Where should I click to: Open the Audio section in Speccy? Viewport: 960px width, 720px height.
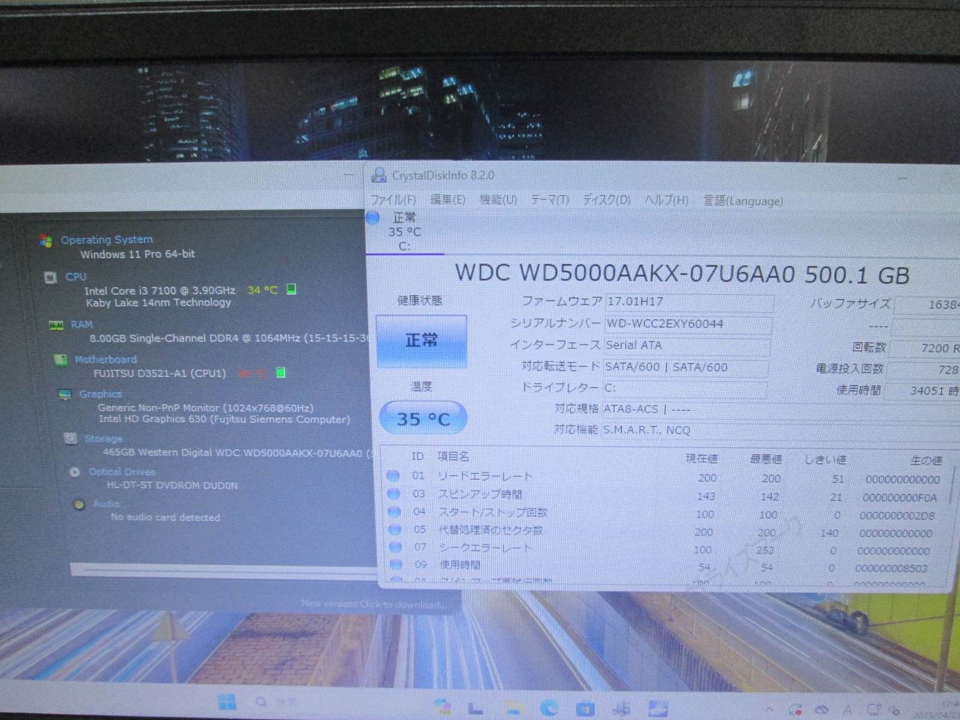click(x=106, y=504)
